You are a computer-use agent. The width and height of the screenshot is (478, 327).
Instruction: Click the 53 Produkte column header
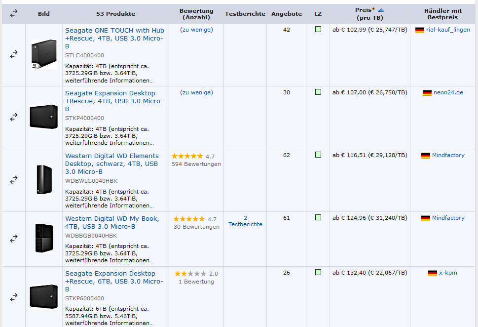tap(115, 14)
